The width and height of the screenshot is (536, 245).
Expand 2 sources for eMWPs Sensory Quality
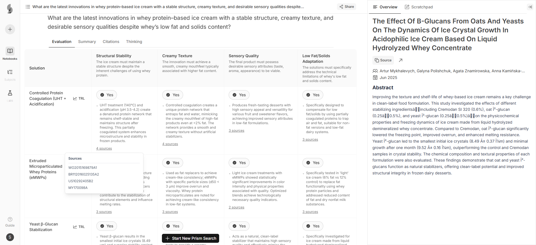click(236, 207)
